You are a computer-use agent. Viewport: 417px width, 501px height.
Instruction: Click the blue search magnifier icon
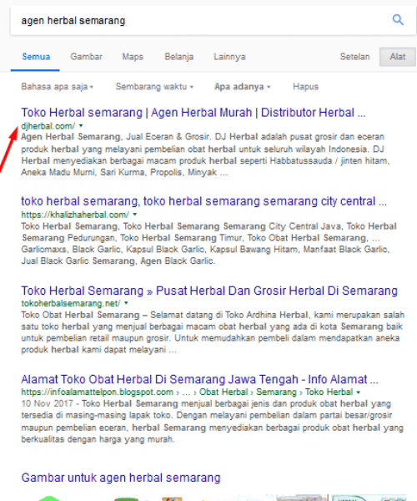pos(398,20)
